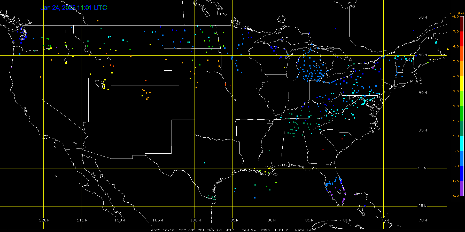This screenshot has height=232, width=465.
Task: Click the '30 N' latitude label
Action: point(423,168)
